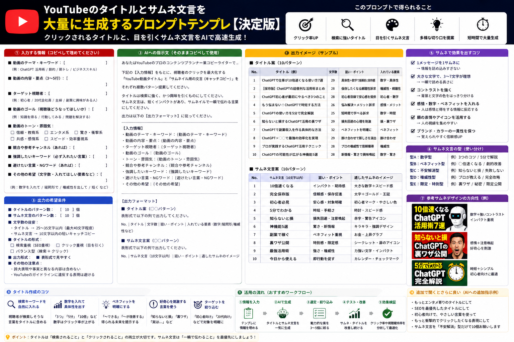Screen dimensions: 514x342
Task: Select title row プロが実践するChatGPT活用テクニック
Action: coord(325,146)
